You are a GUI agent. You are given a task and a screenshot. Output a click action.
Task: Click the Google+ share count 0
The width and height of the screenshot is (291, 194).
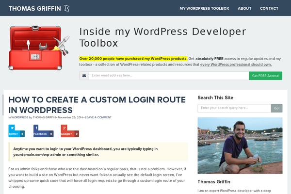pos(77,134)
